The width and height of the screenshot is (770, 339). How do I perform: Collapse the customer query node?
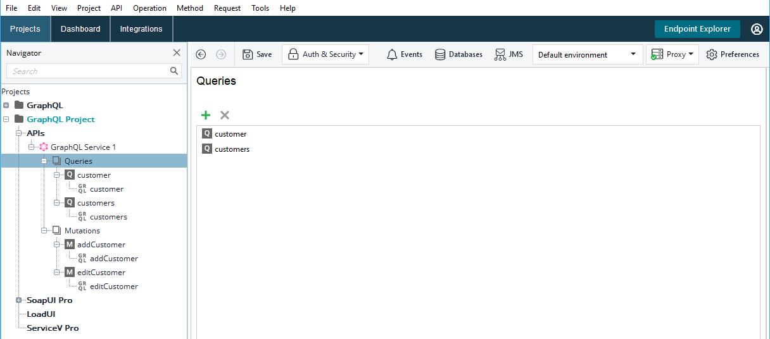57,175
